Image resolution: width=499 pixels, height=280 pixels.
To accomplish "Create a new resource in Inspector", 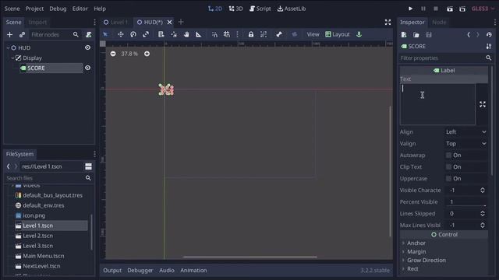I will [404, 34].
